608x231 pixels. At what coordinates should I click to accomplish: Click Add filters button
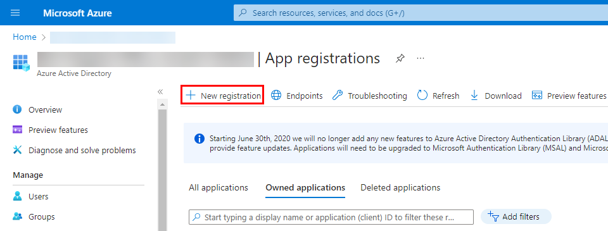516,216
